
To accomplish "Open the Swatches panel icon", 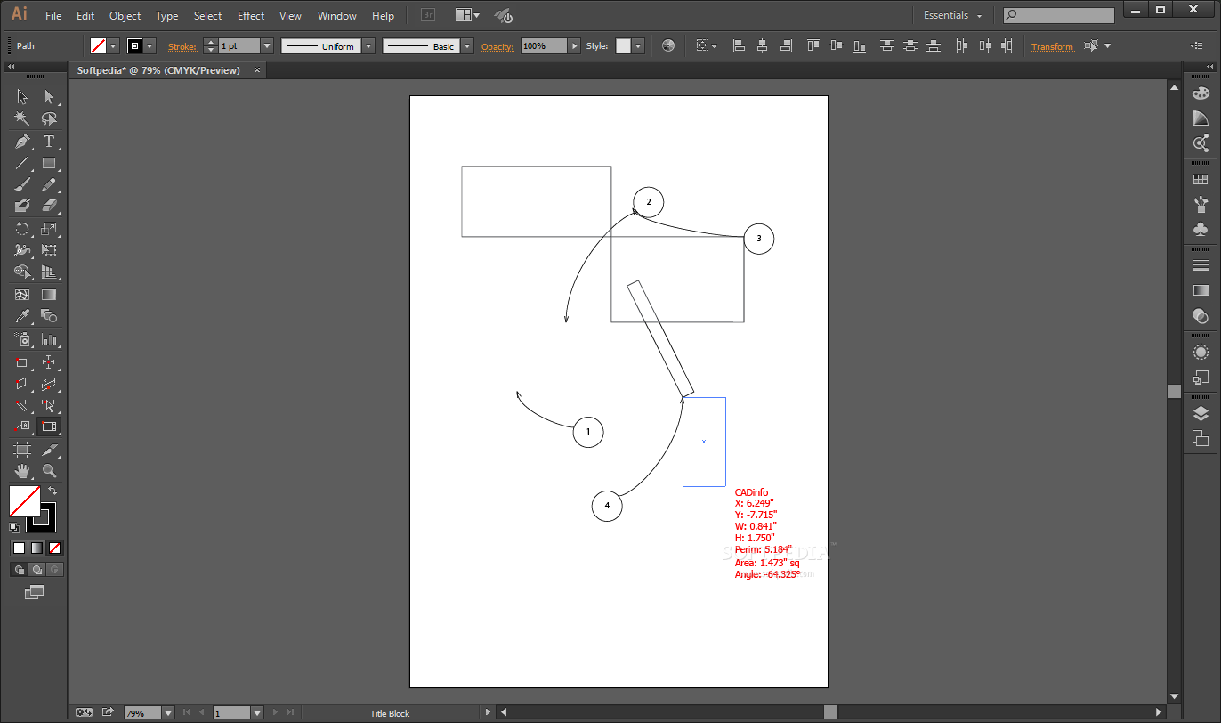I will tap(1201, 177).
